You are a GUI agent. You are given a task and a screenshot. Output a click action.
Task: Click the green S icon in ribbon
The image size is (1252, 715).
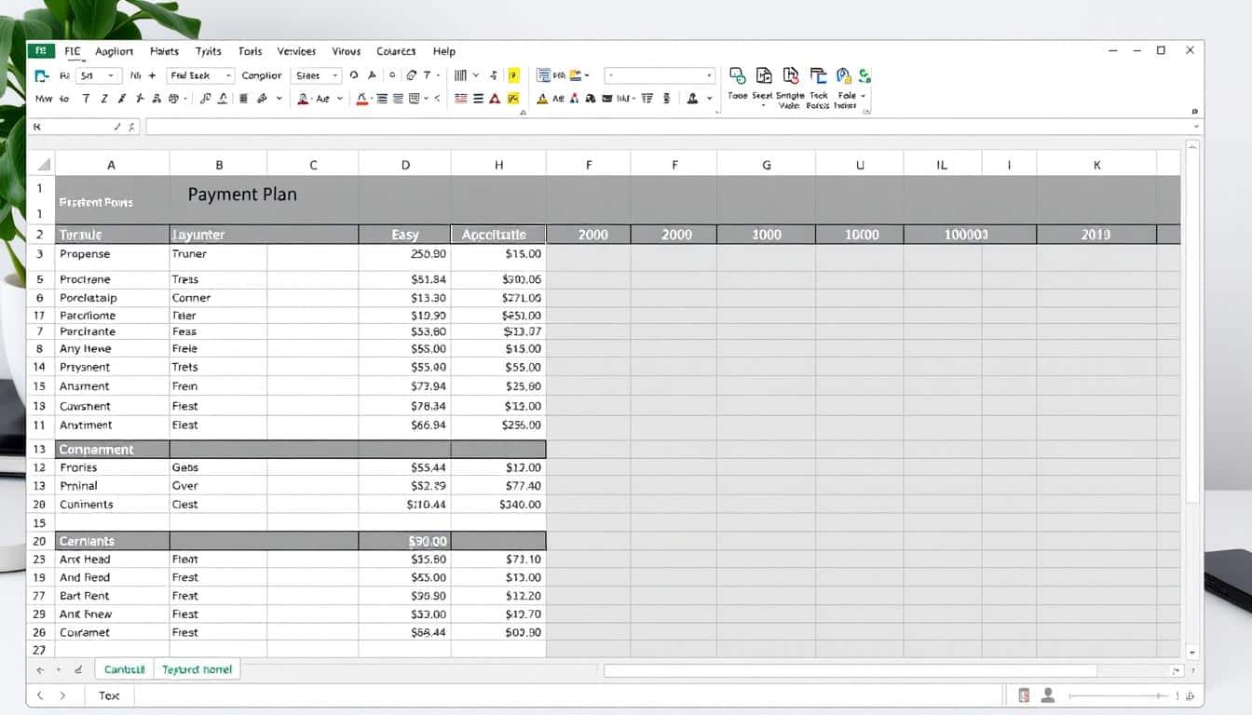[x=865, y=75]
